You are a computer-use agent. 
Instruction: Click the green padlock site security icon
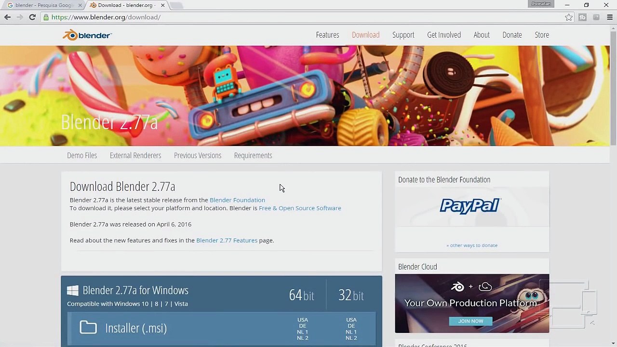[x=46, y=17]
